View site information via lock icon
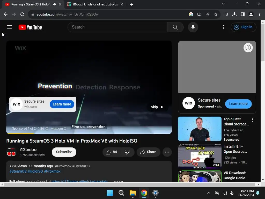This screenshot has width=265, height=199. point(33,15)
